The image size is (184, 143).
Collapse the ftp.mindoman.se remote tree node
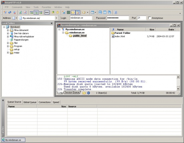(59, 29)
